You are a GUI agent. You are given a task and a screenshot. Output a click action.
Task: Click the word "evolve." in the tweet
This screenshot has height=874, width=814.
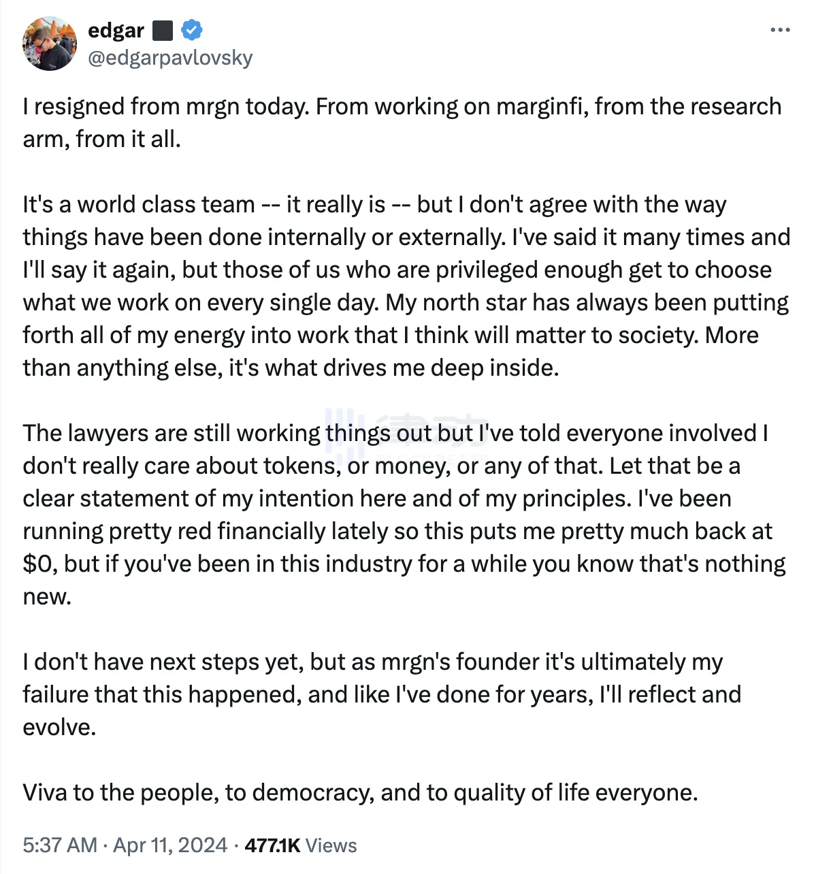point(59,728)
